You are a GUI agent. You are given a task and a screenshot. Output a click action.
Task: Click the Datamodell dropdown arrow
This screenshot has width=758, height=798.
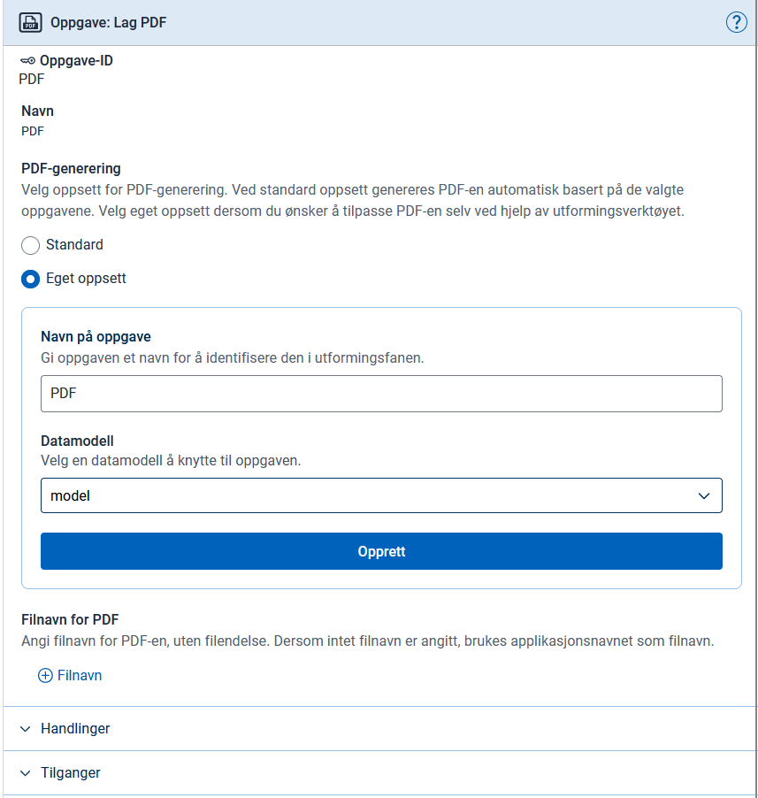704,495
